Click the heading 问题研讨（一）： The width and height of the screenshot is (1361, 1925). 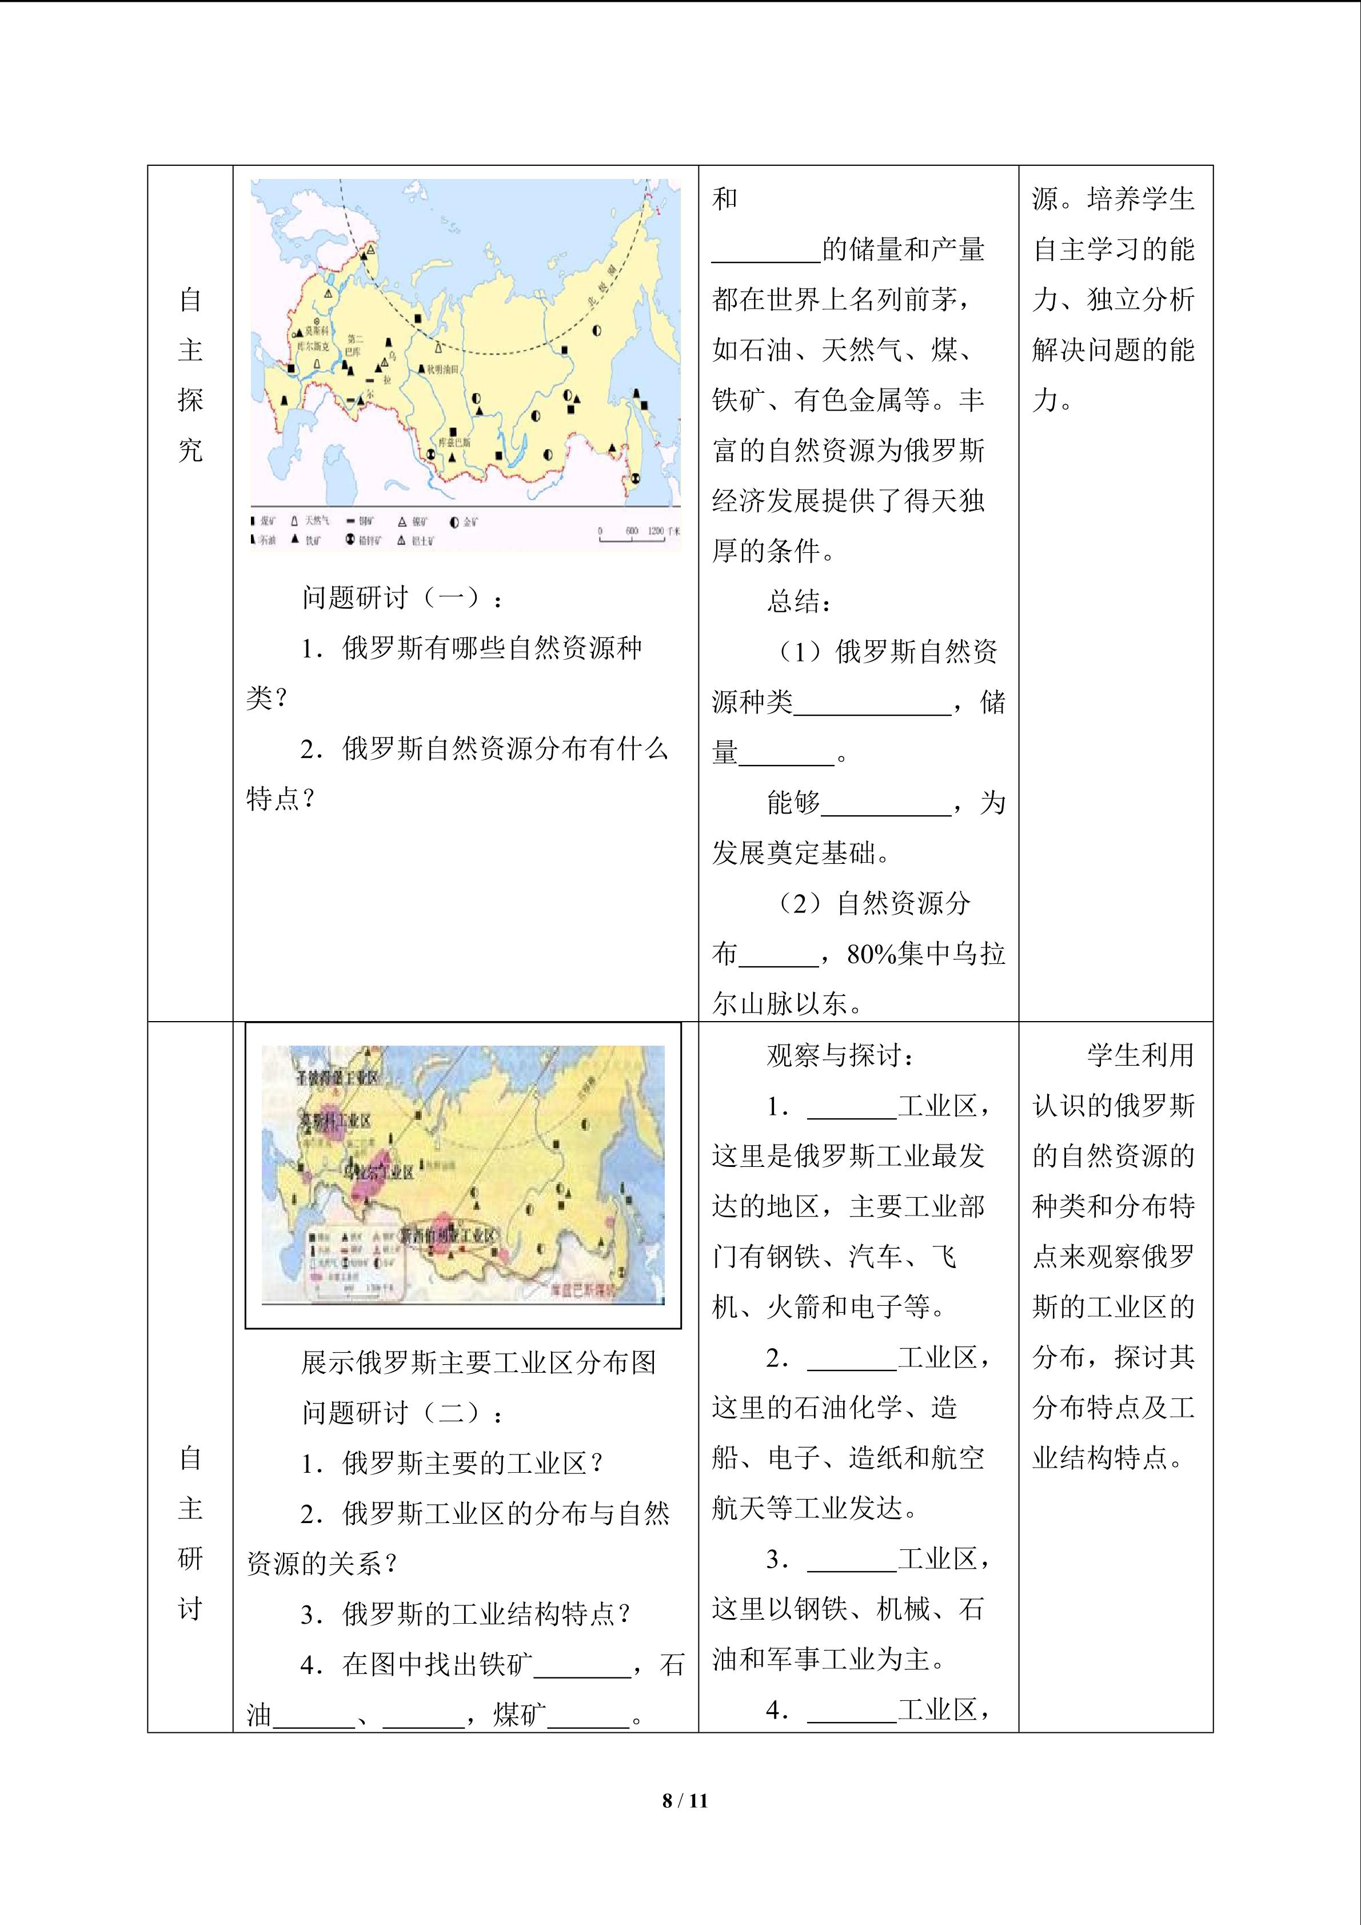(x=403, y=598)
